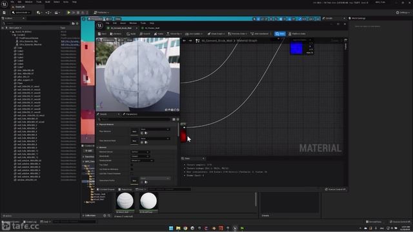Open Windows Start menu on taskbar
Image resolution: width=413 pixels, height=232 pixels.
coord(171,228)
